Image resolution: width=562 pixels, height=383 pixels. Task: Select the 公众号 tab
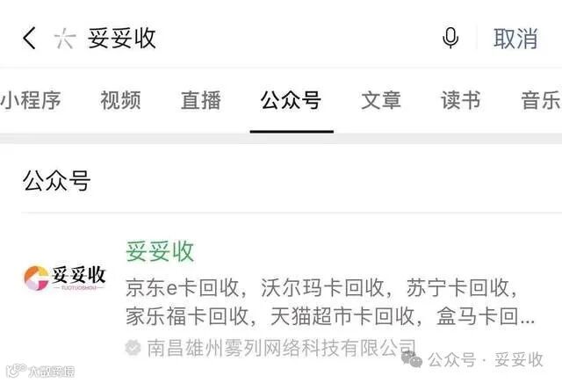291,100
